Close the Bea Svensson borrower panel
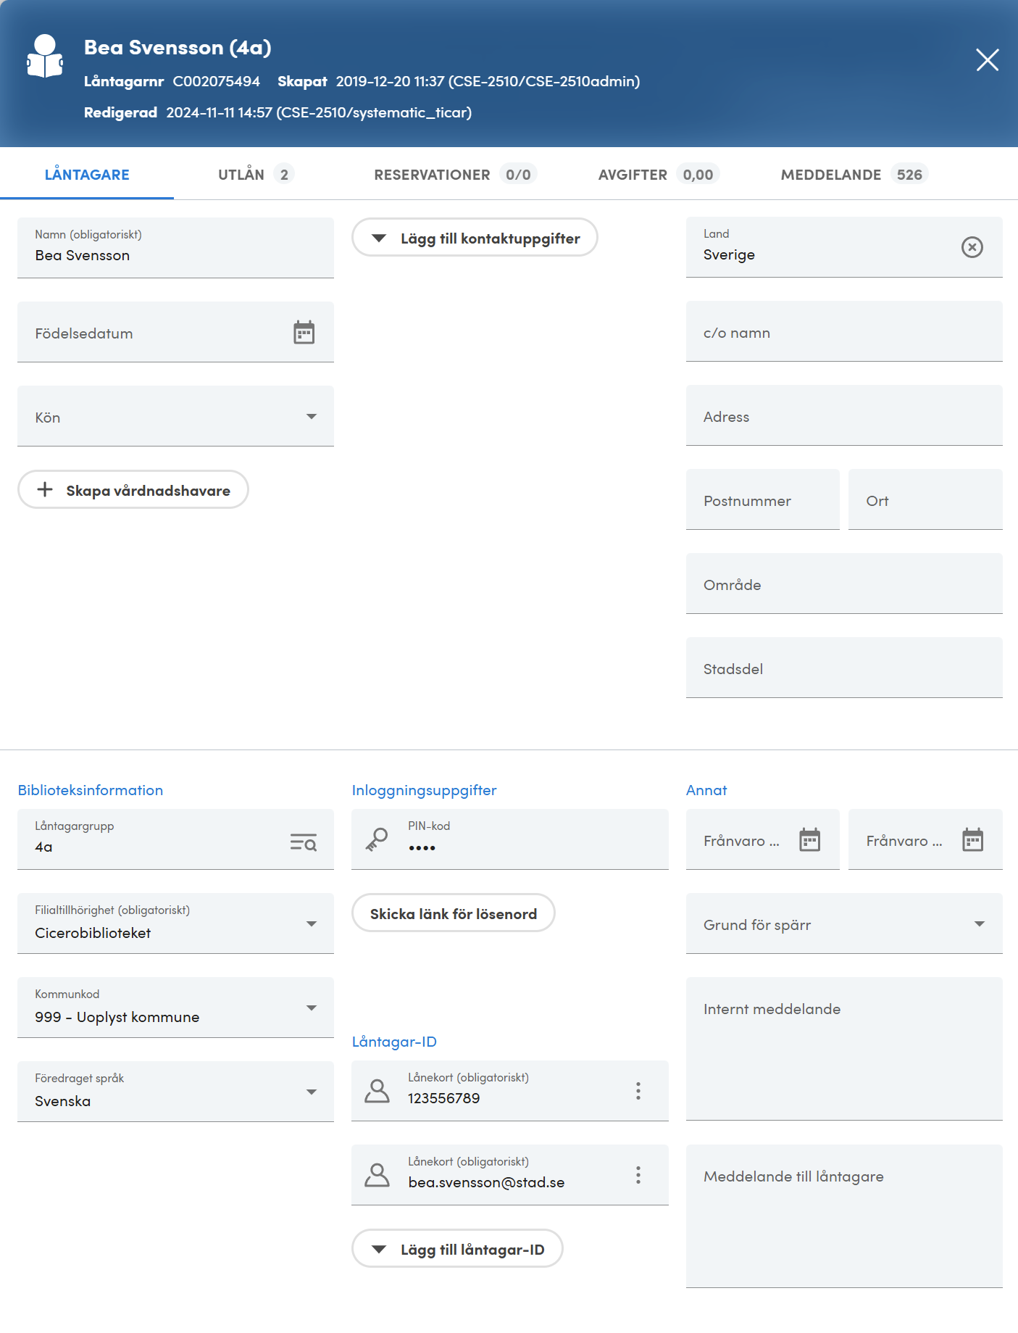Screen dimensions: 1018x1333 (x=987, y=59)
